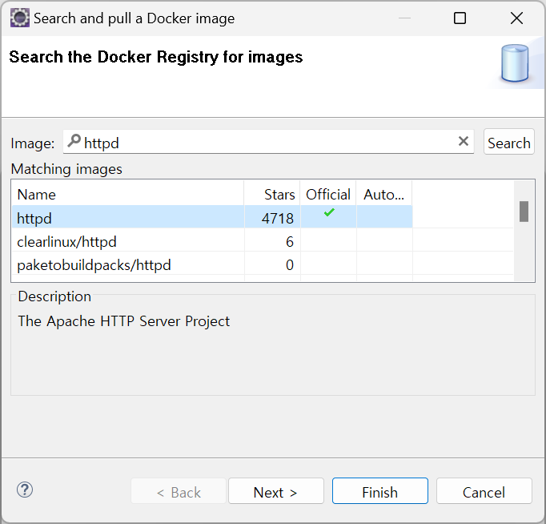The height and width of the screenshot is (524, 546).
Task: Click the magnifier icon in search field
Action: coord(74,142)
